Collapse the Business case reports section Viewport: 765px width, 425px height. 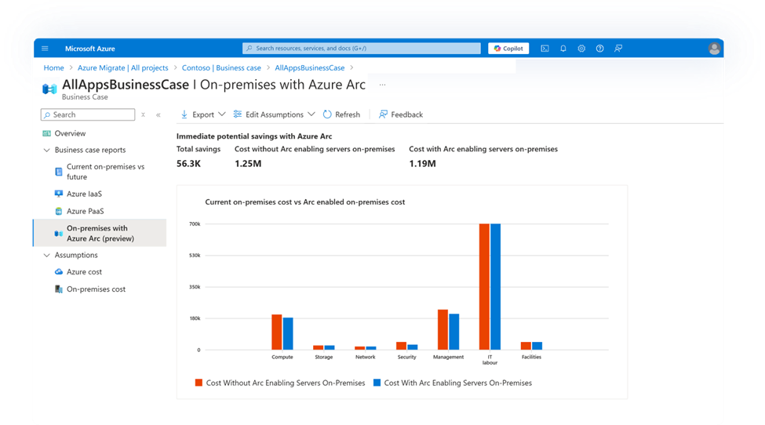47,150
